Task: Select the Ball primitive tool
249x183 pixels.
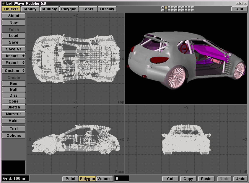Action: coord(14,90)
